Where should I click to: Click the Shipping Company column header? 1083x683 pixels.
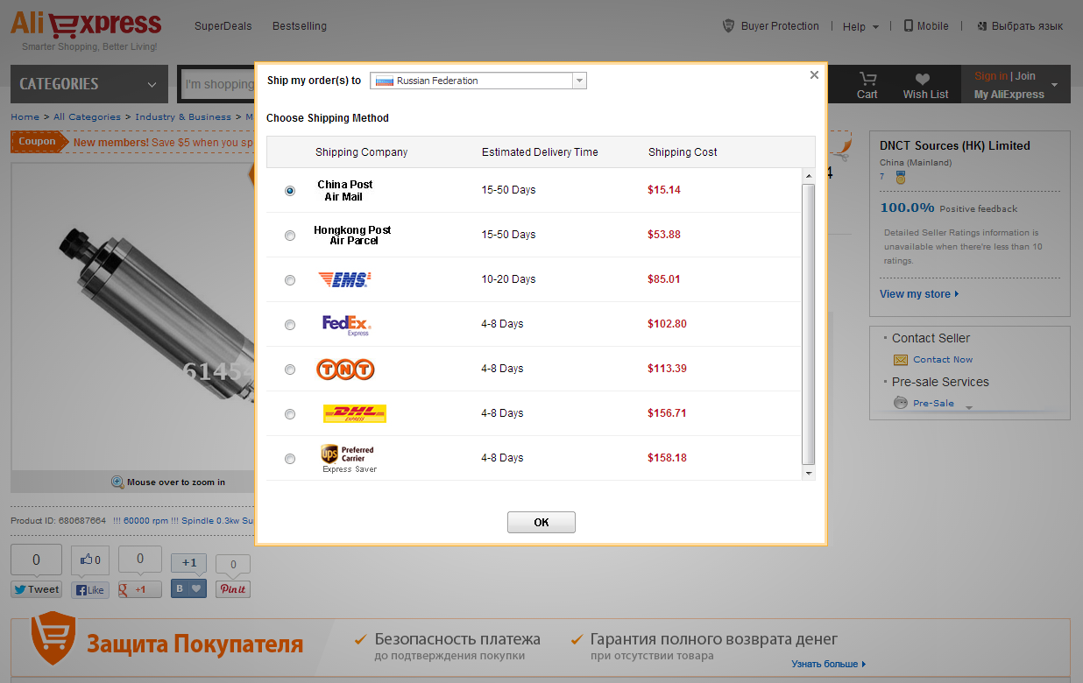click(361, 152)
